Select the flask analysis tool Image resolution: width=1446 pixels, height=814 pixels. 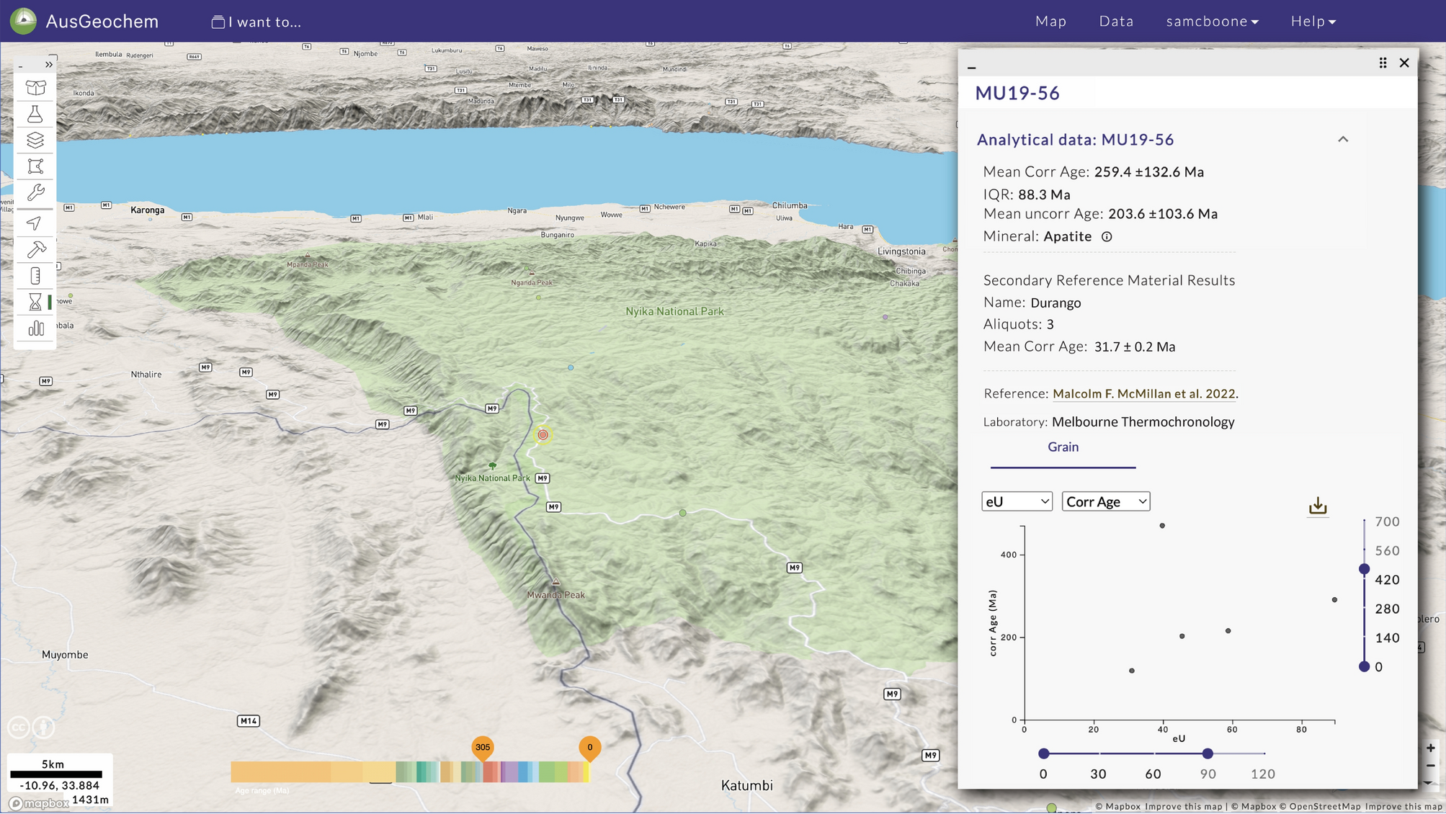[x=35, y=114]
